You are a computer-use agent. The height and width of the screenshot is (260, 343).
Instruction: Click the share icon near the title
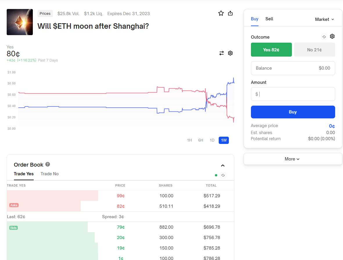pyautogui.click(x=230, y=13)
